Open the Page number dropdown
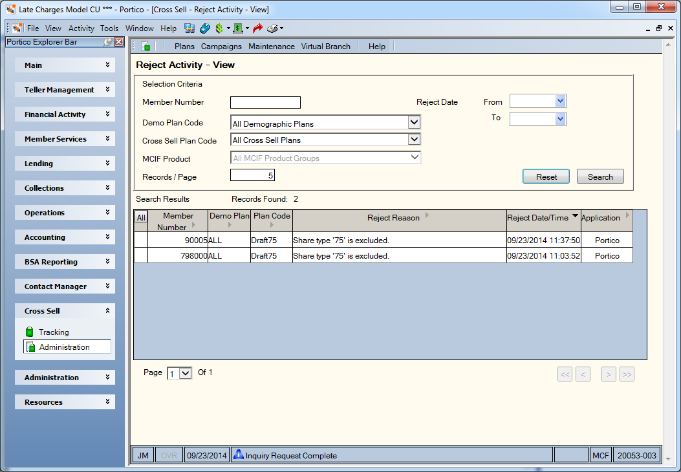This screenshot has height=472, width=681. 186,374
